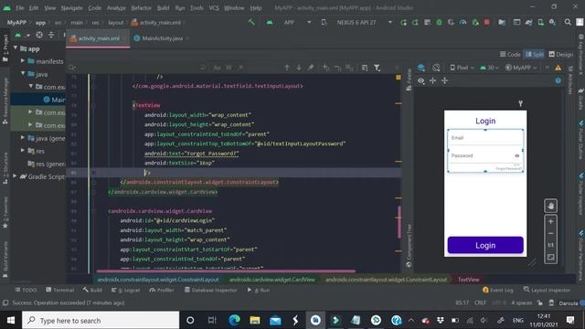Screen dimensions: 585x329
Task: Switch the editor to Split view
Action: click(534, 55)
